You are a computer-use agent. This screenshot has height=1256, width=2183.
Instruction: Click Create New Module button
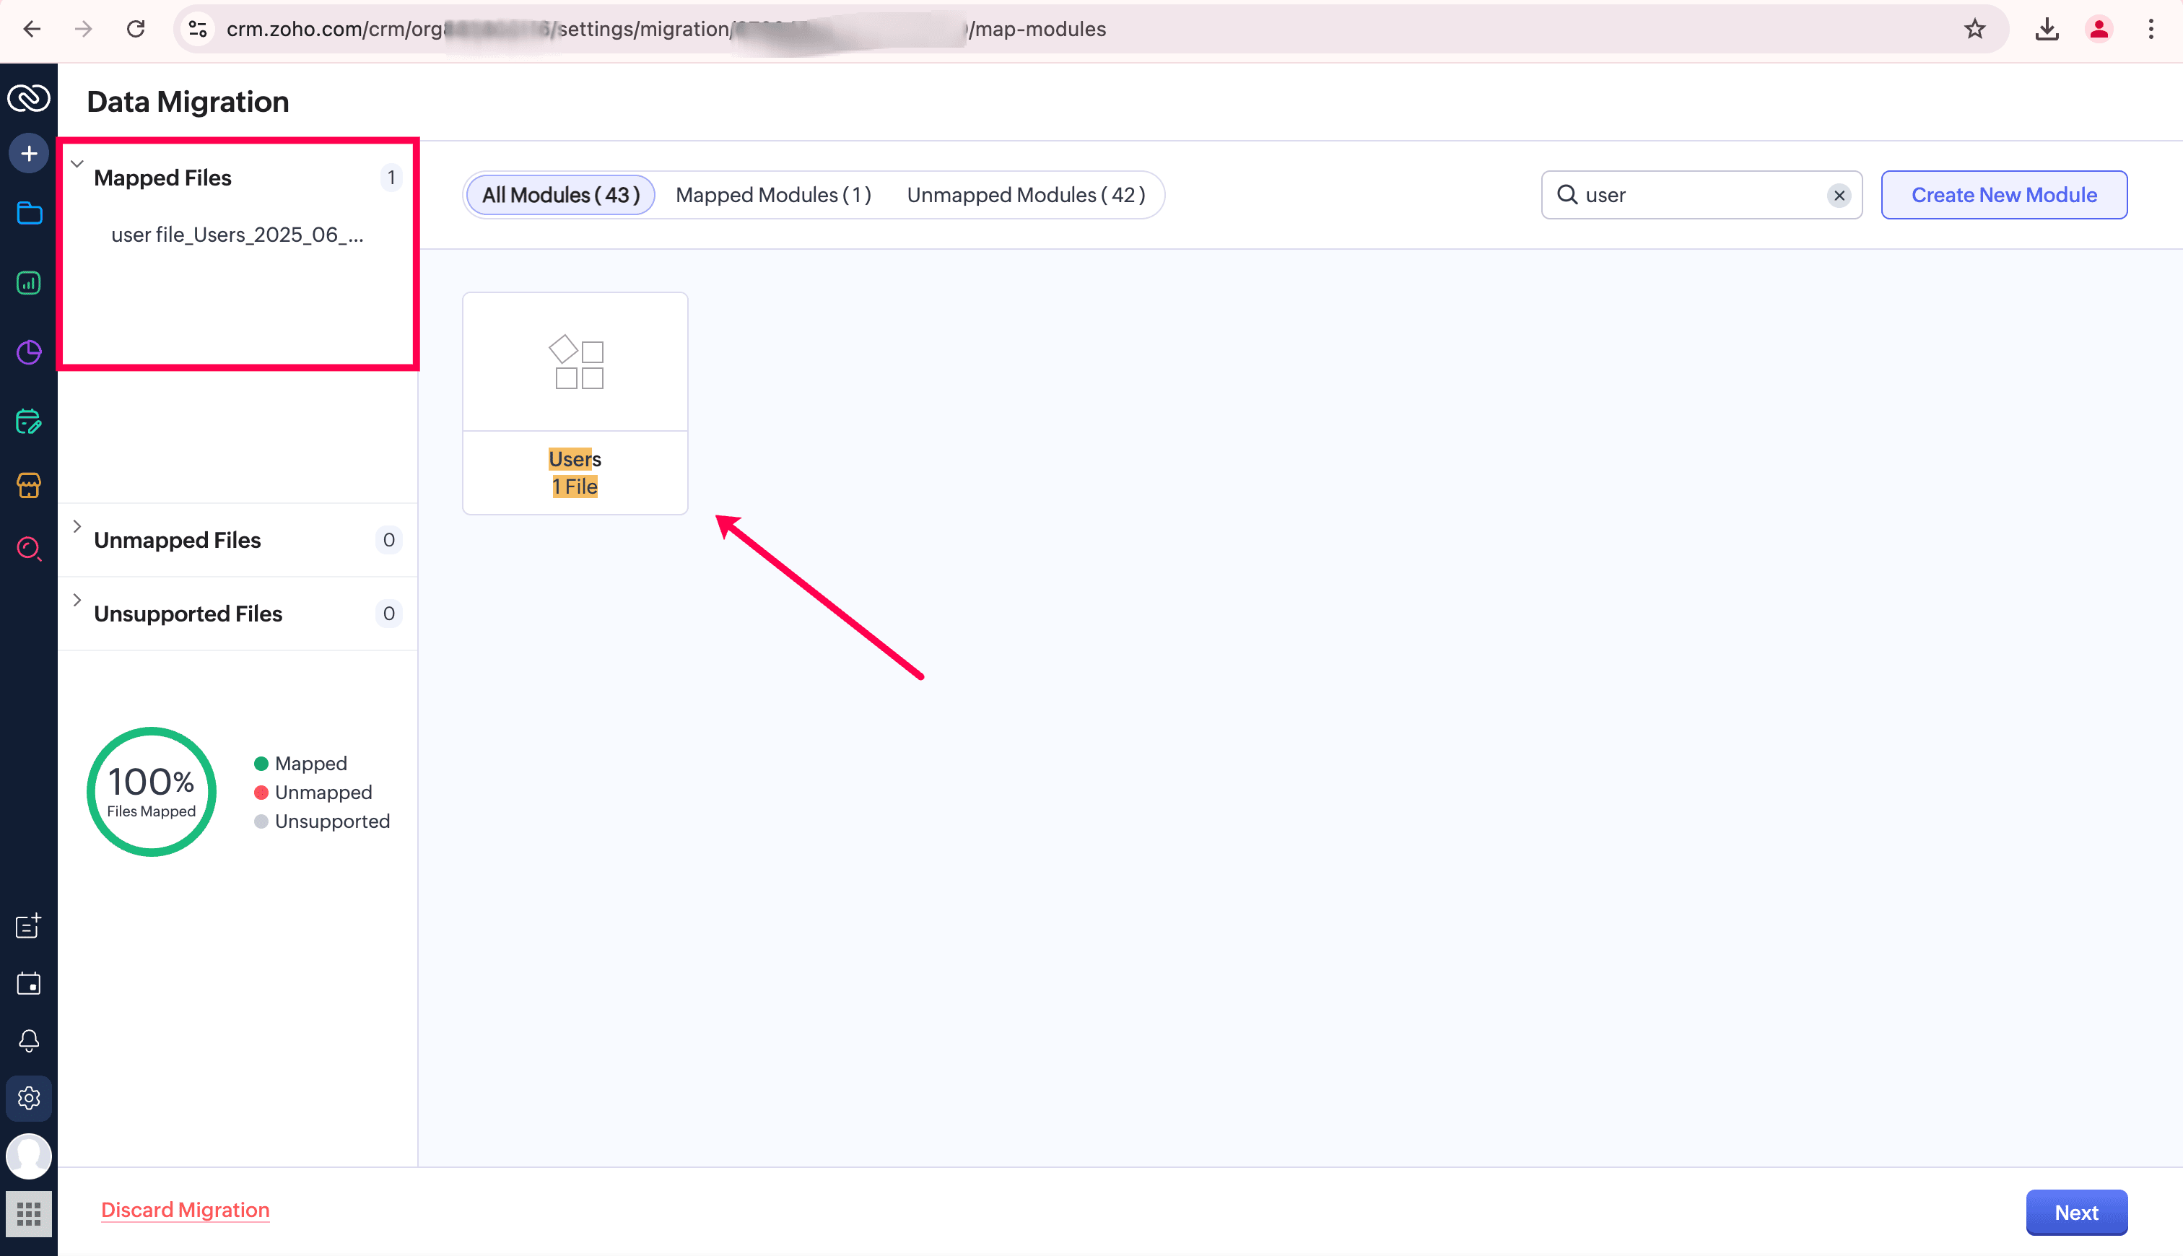pos(2003,196)
